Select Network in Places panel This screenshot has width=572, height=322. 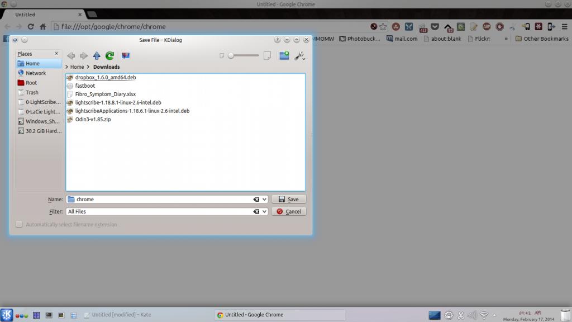point(36,73)
